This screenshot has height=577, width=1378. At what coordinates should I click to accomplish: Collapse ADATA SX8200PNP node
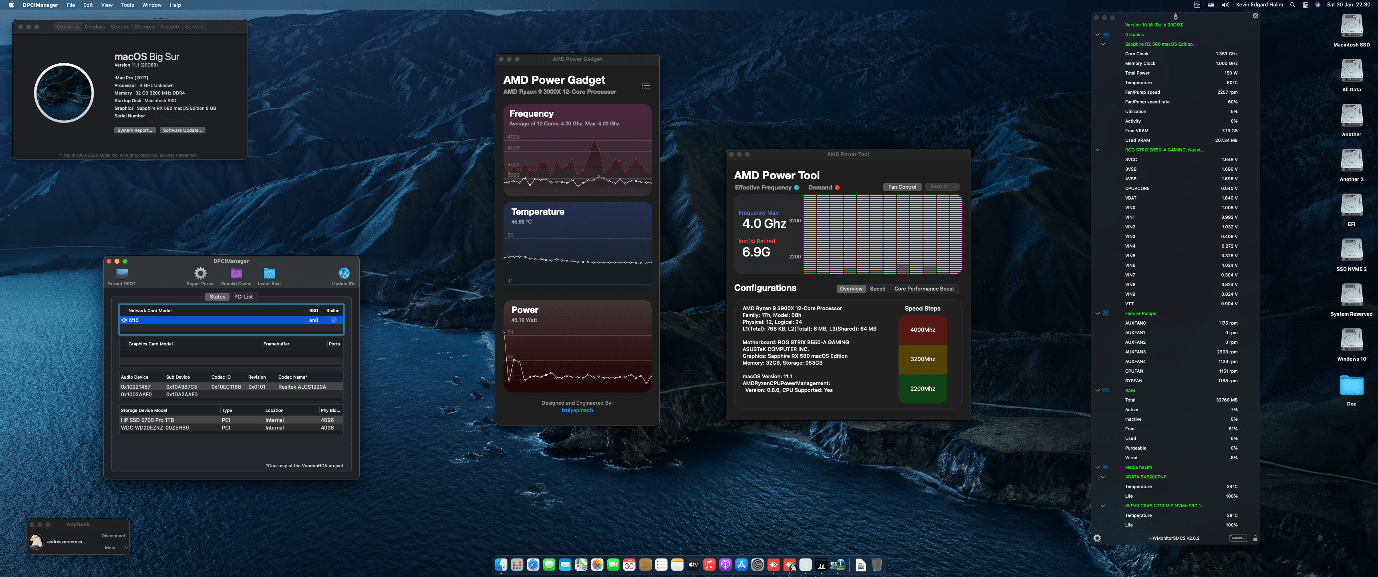point(1102,477)
